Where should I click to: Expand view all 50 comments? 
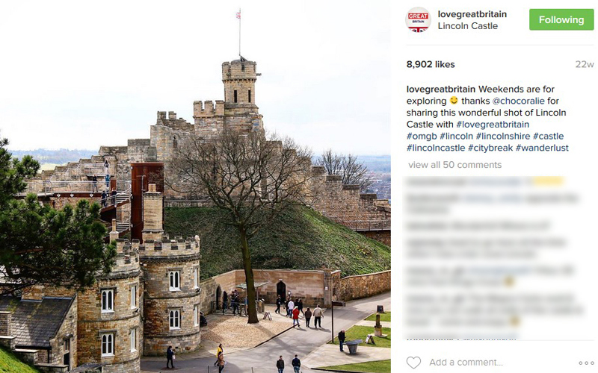454,165
